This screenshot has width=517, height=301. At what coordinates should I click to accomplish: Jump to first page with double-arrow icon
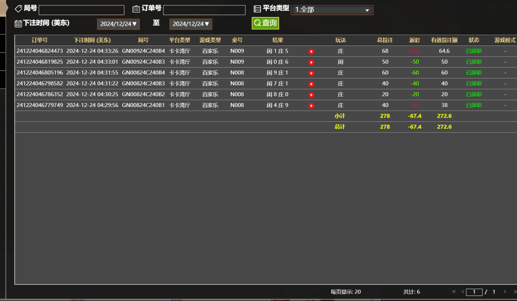pos(453,292)
